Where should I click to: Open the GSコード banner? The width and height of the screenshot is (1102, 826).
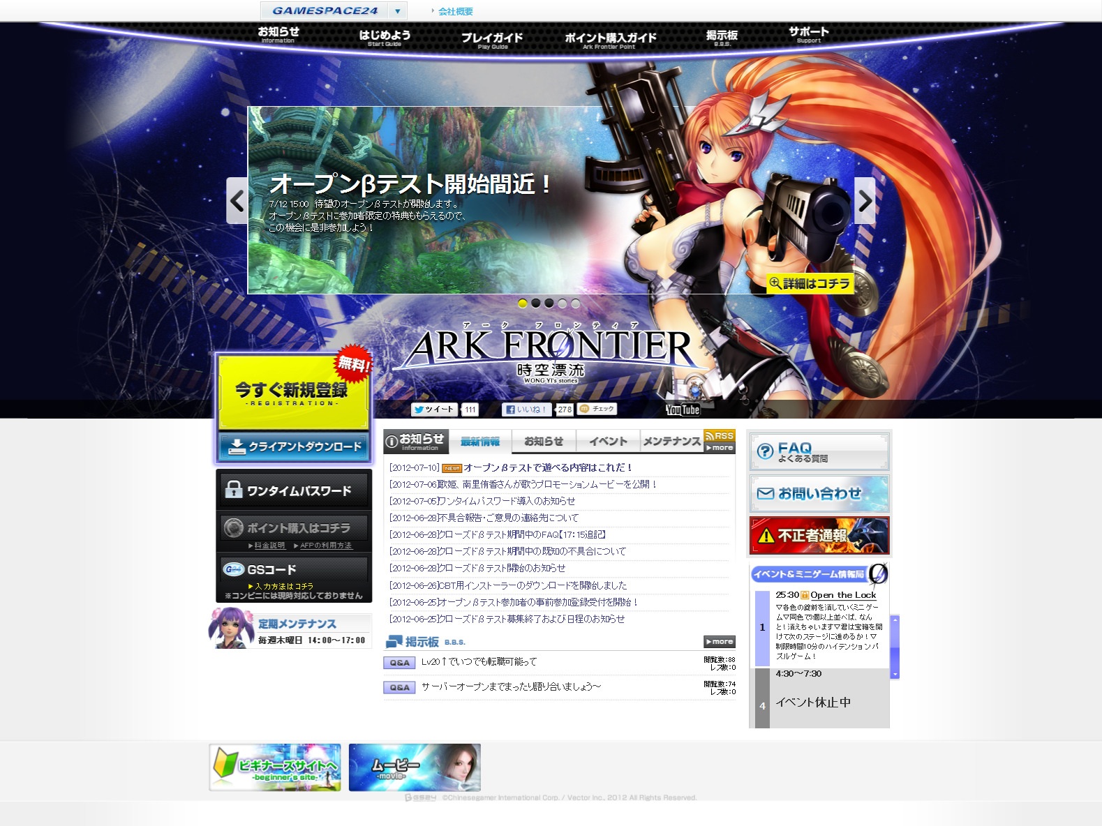pos(293,569)
